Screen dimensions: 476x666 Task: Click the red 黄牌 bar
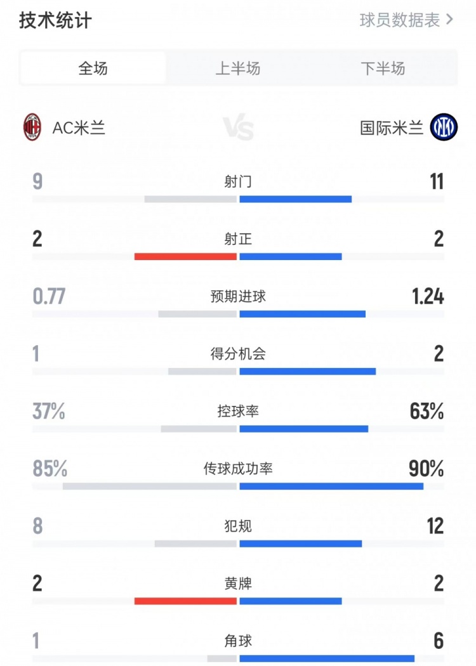click(x=185, y=600)
